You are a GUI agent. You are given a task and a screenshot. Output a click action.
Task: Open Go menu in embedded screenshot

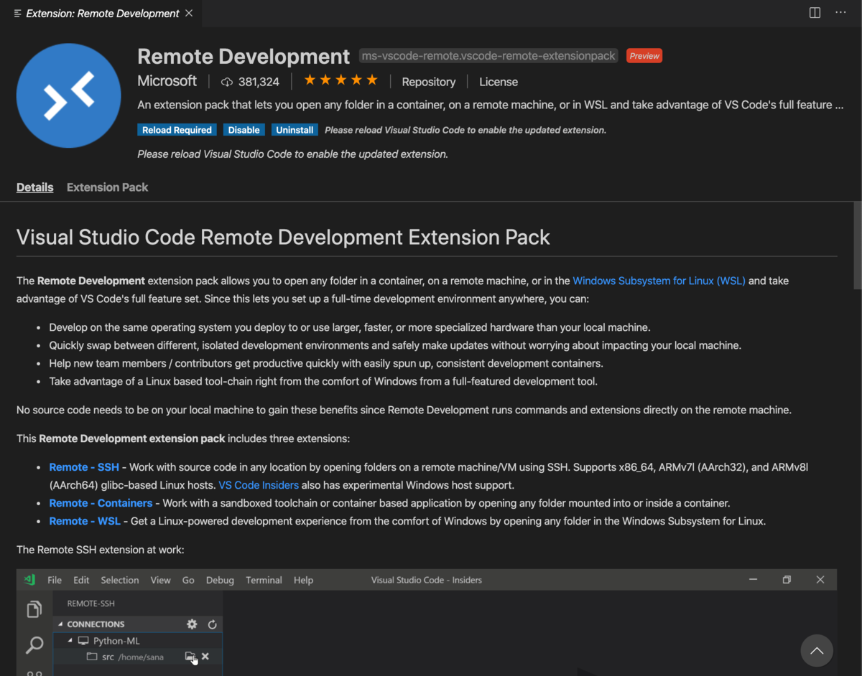[x=188, y=580]
